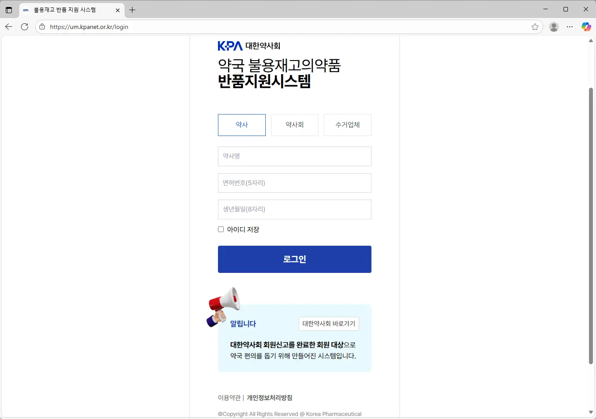Click the 약사명 input field
This screenshot has width=596, height=419.
point(294,156)
